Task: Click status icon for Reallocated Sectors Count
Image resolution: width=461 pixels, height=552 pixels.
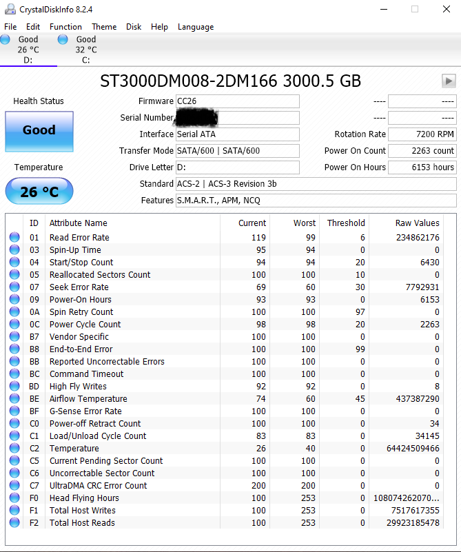Action: click(x=14, y=274)
